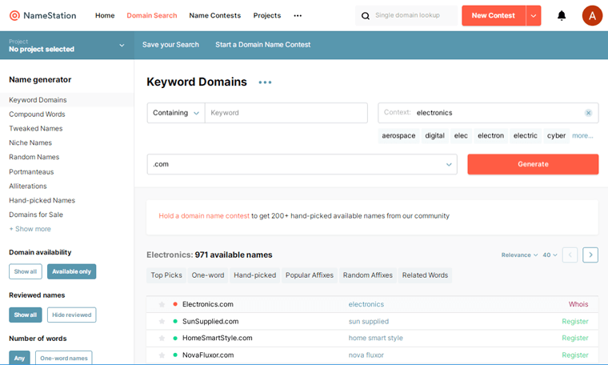Star NovaFluxor.com as favorite
This screenshot has width=608, height=365.
coord(162,355)
